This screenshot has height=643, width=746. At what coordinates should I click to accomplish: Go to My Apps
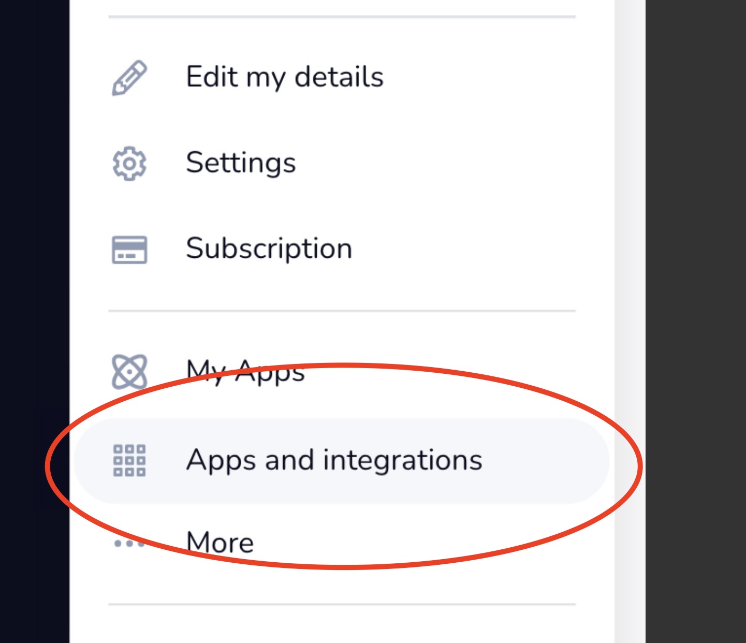[x=245, y=372]
